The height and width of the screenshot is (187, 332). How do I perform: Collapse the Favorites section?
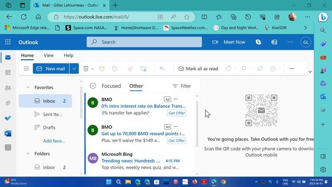(27, 87)
